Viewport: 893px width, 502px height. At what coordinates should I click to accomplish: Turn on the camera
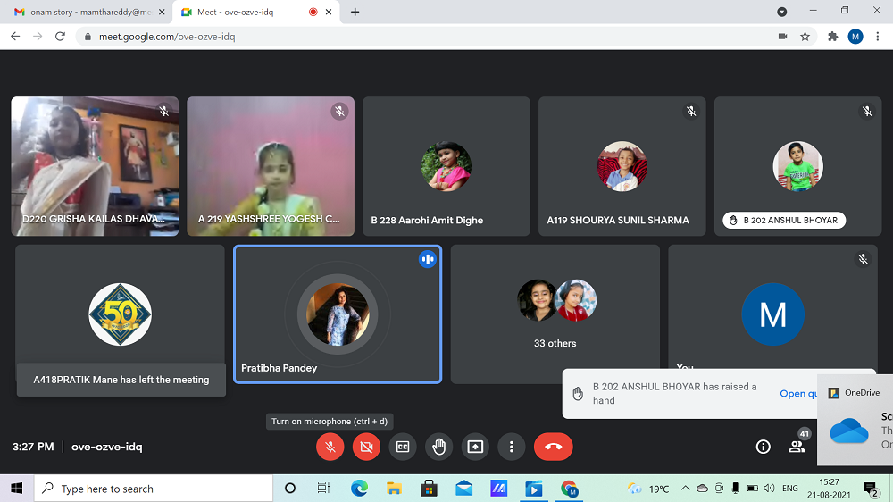pyautogui.click(x=366, y=447)
